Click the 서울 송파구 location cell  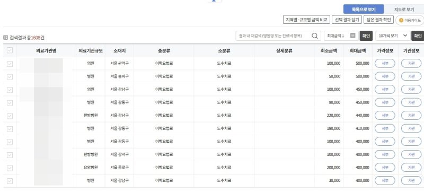[x=120, y=76]
